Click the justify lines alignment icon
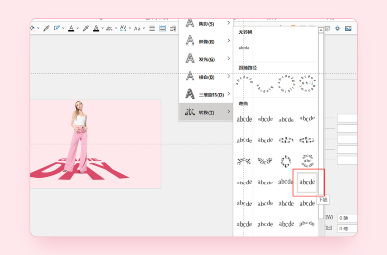Viewport: 387px width, 255px height. [x=152, y=28]
